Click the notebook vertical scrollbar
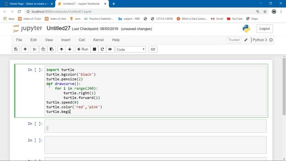The height and width of the screenshot is (161, 286). tap(284, 87)
